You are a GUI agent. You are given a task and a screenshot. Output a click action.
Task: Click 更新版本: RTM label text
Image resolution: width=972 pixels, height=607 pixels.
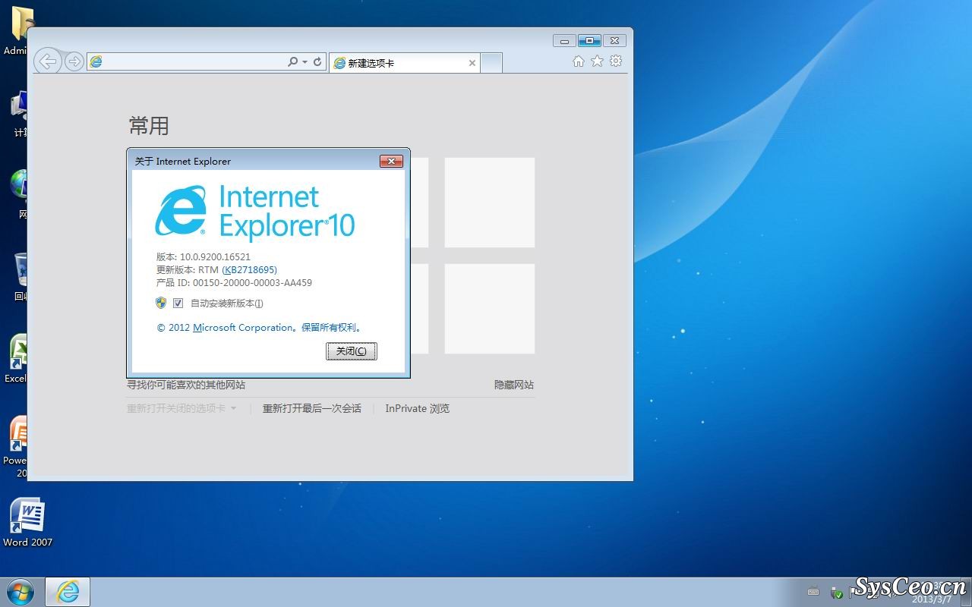click(188, 269)
